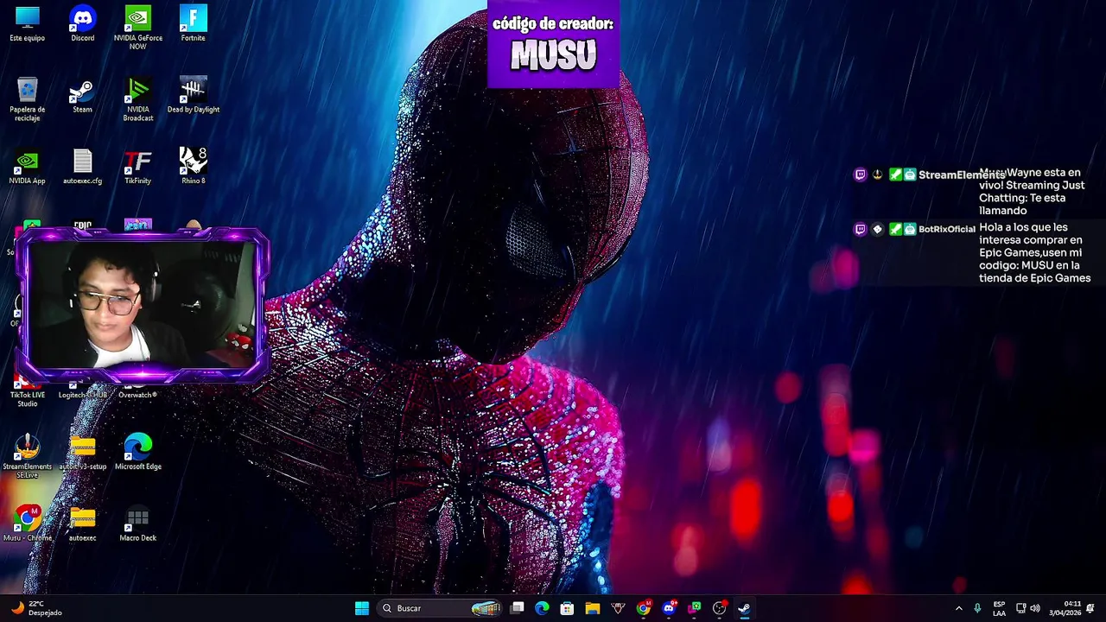Select the autoexec folder on desktop
The height and width of the screenshot is (622, 1106).
click(82, 524)
